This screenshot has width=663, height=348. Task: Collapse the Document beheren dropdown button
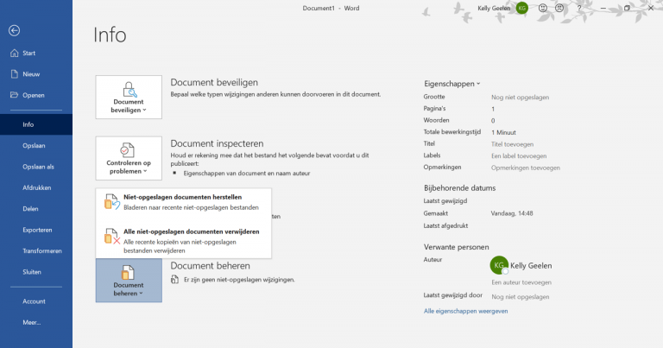[x=129, y=281]
